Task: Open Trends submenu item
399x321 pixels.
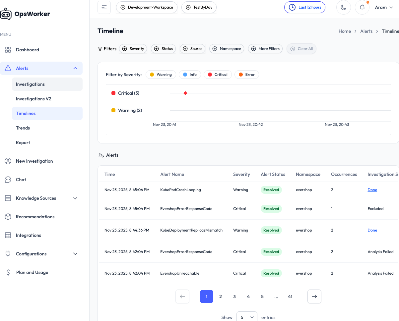Action: click(x=47, y=128)
